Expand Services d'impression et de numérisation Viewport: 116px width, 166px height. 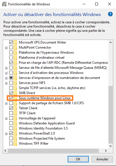[x=6, y=78]
